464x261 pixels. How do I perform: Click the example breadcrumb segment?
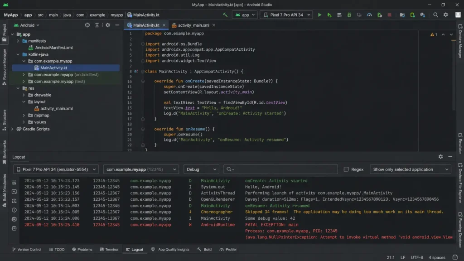point(97,15)
